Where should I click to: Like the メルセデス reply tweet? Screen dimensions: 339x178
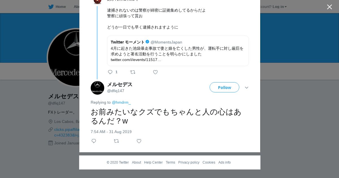point(139,141)
